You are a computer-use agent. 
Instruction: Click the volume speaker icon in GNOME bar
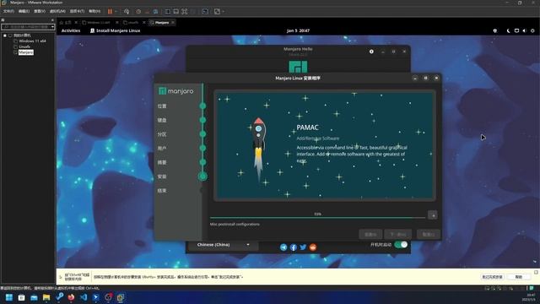[525, 30]
